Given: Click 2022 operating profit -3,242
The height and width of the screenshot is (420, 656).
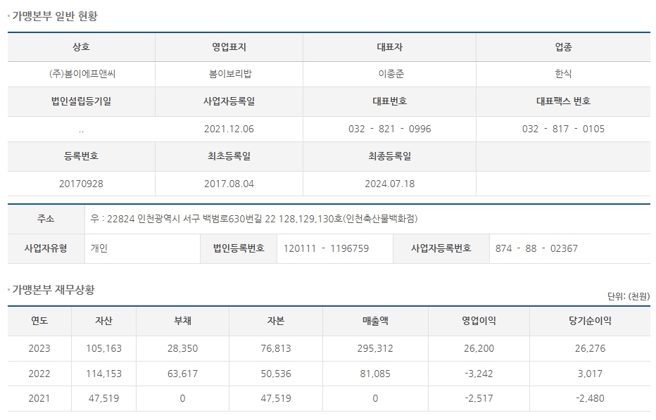Looking at the screenshot, I should point(479,374).
